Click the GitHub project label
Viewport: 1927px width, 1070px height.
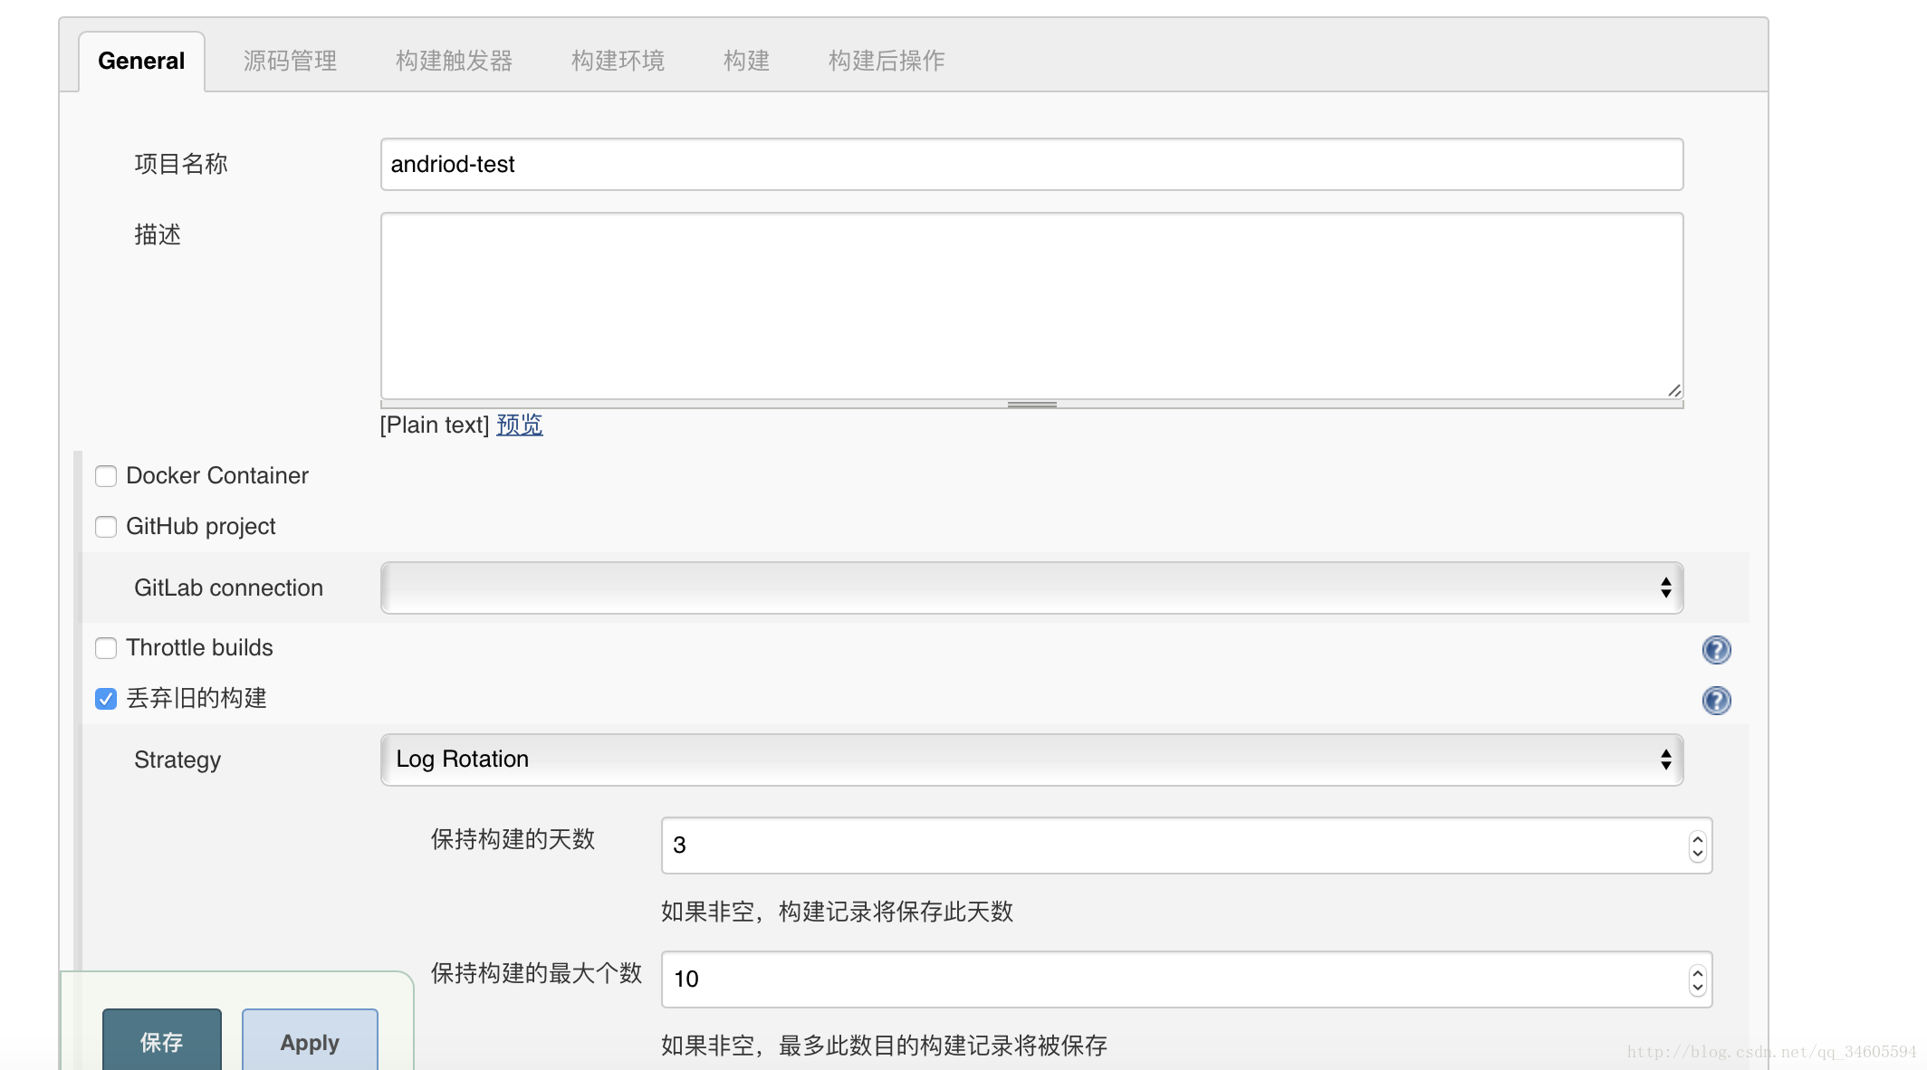(x=201, y=527)
